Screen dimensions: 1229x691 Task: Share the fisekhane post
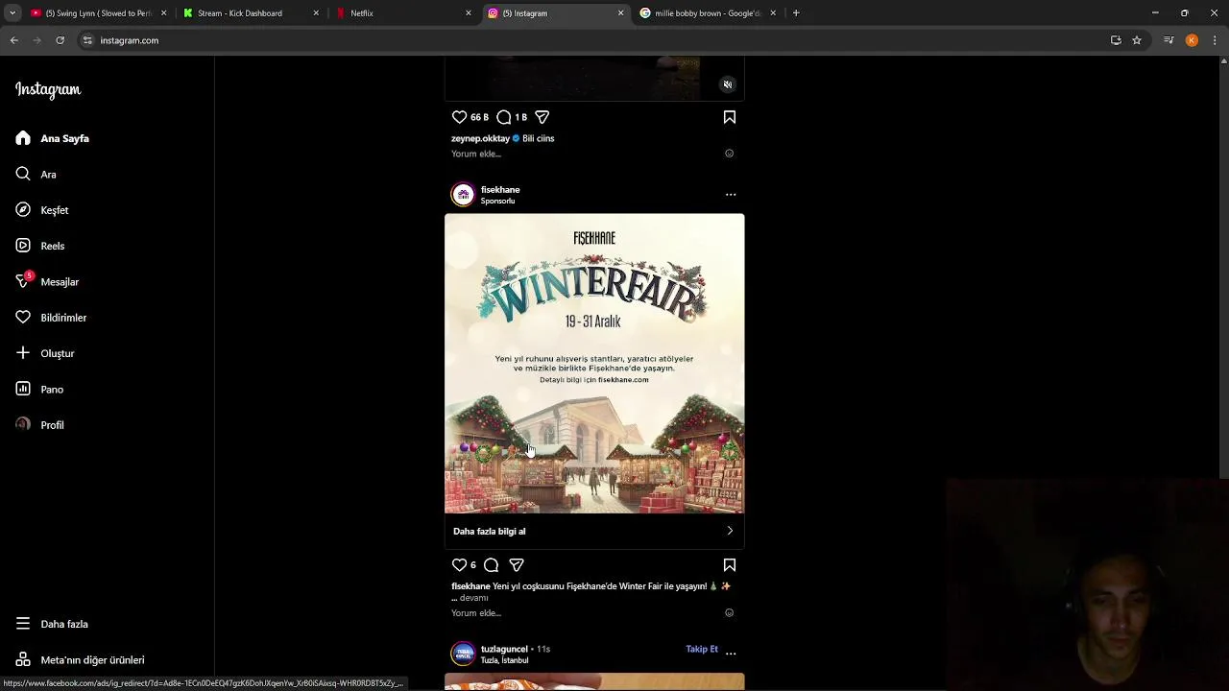coord(517,565)
